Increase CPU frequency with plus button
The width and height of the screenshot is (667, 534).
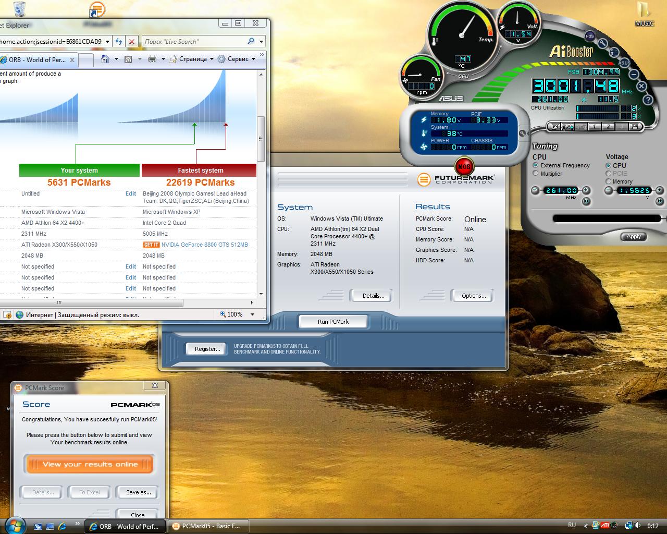pos(586,190)
